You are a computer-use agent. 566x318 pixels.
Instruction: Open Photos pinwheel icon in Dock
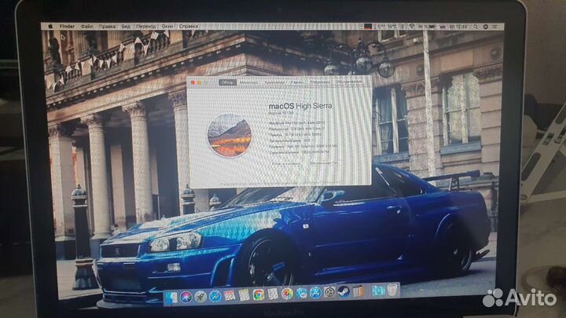(x=287, y=294)
